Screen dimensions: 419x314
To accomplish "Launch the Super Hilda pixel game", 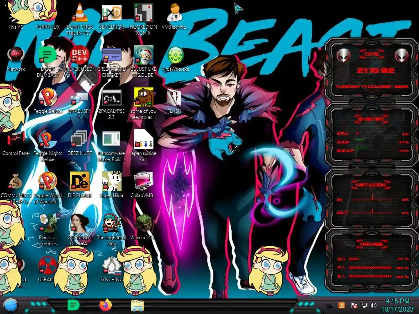I will (x=112, y=182).
